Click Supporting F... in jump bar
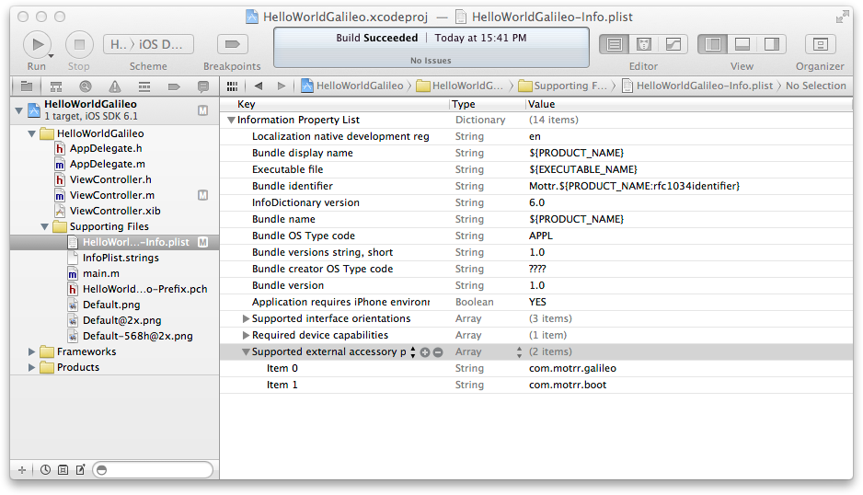Screen dimensions: 863x495 coord(562,86)
